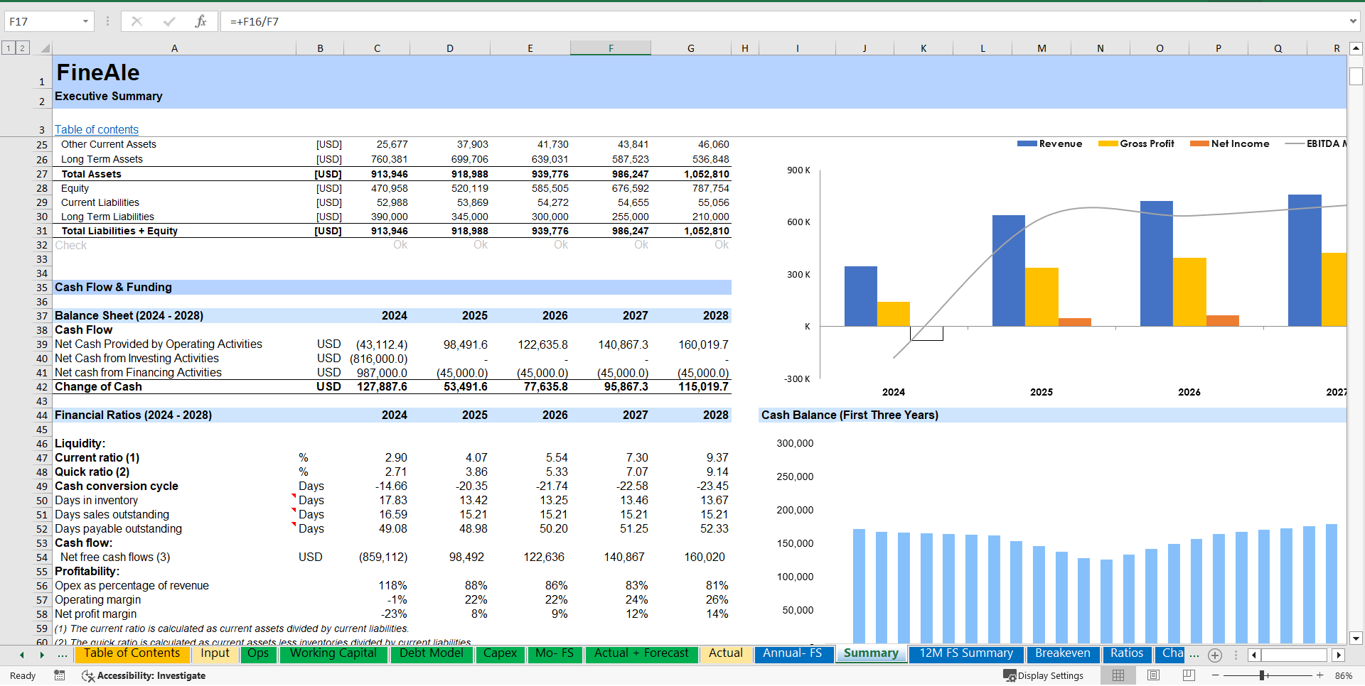Open the Actual sheet tab
This screenshot has height=686, width=1365.
coord(726,653)
